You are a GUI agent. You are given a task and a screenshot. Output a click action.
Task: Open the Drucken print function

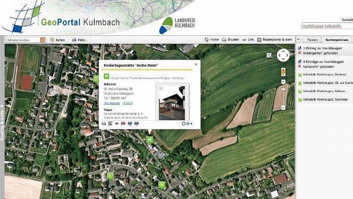tap(230, 40)
